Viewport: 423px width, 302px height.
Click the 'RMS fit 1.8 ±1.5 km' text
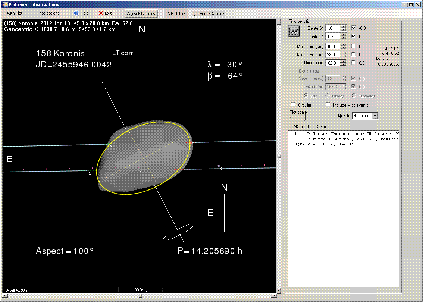click(308, 126)
